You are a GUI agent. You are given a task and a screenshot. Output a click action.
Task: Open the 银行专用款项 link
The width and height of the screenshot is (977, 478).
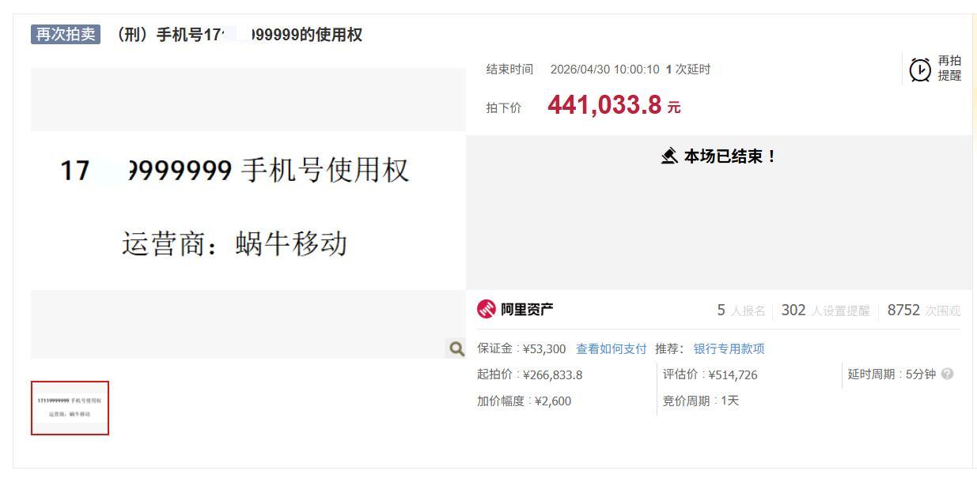pyautogui.click(x=729, y=349)
